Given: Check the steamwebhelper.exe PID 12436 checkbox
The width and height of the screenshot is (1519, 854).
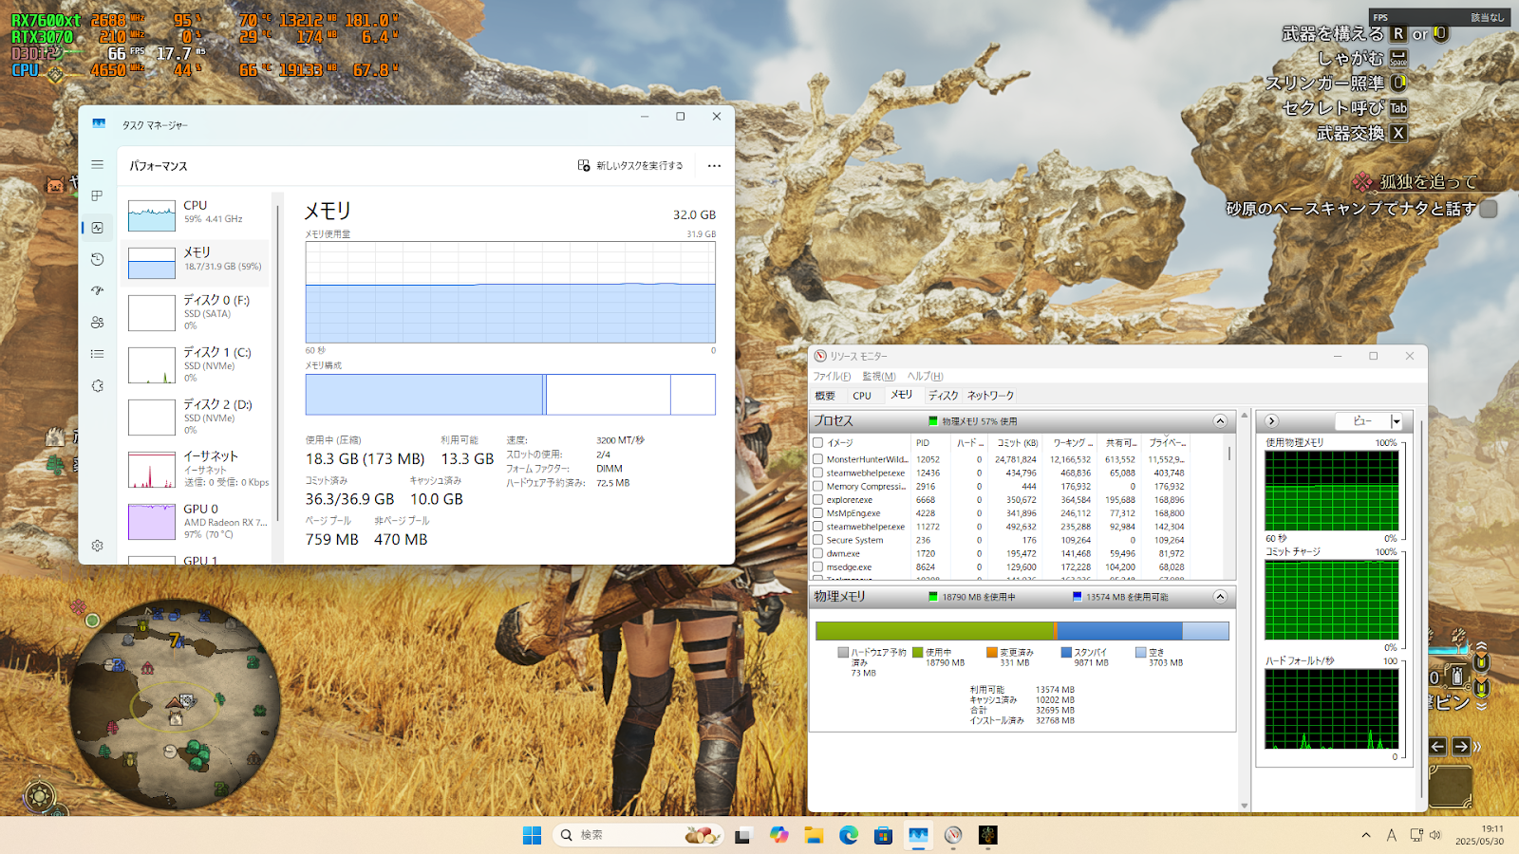Looking at the screenshot, I should (817, 473).
